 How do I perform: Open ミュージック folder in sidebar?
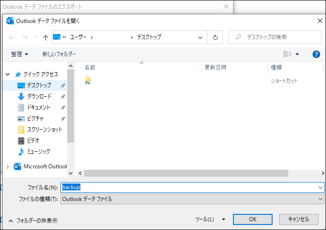tap(39, 151)
